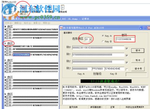The height and width of the screenshot is (109, 150).
Task: Click the card number output field below 读卡号
Action: (136, 74)
